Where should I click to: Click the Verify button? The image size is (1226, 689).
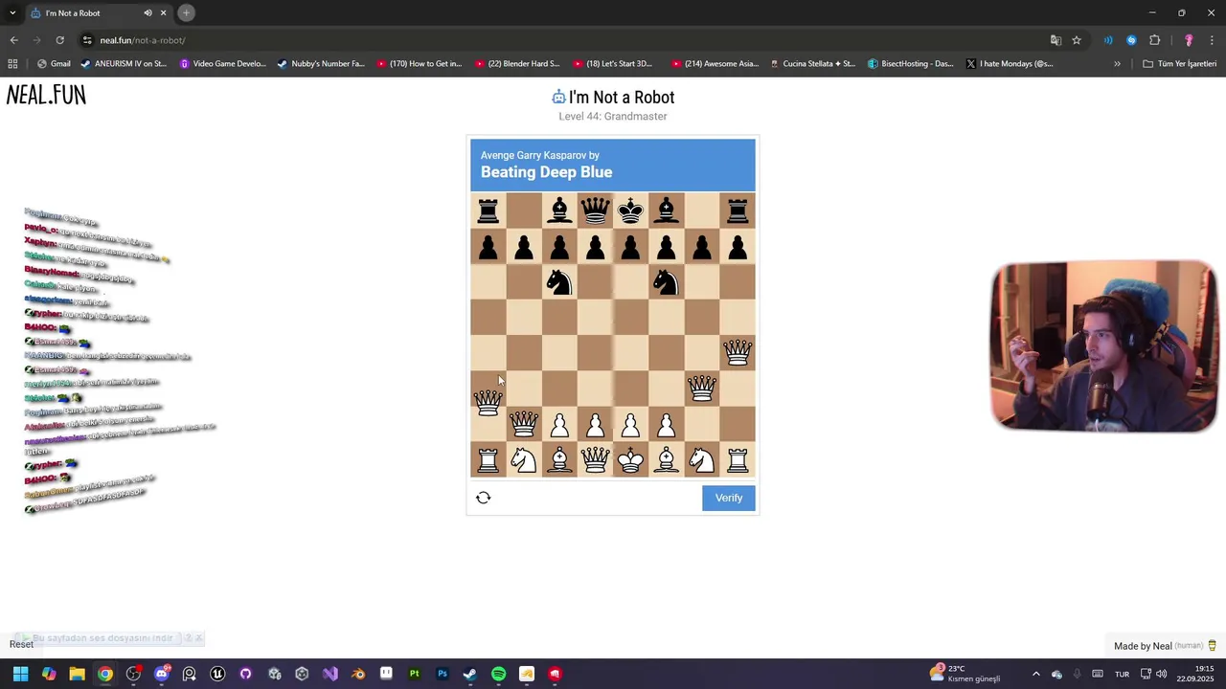pos(728,498)
